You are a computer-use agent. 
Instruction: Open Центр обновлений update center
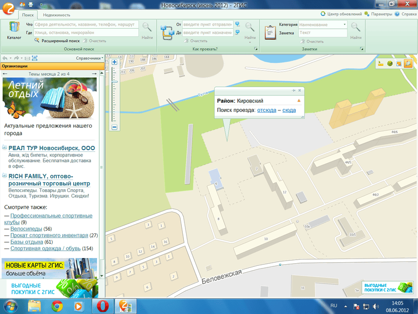coord(341,14)
